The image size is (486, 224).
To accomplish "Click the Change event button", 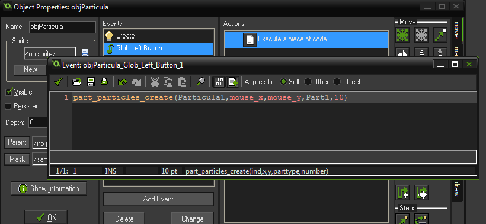I will pos(192,219).
